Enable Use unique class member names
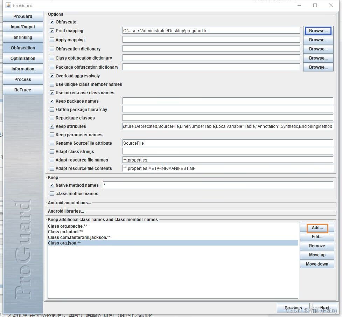Screen dimensions: 342x317 [52, 84]
